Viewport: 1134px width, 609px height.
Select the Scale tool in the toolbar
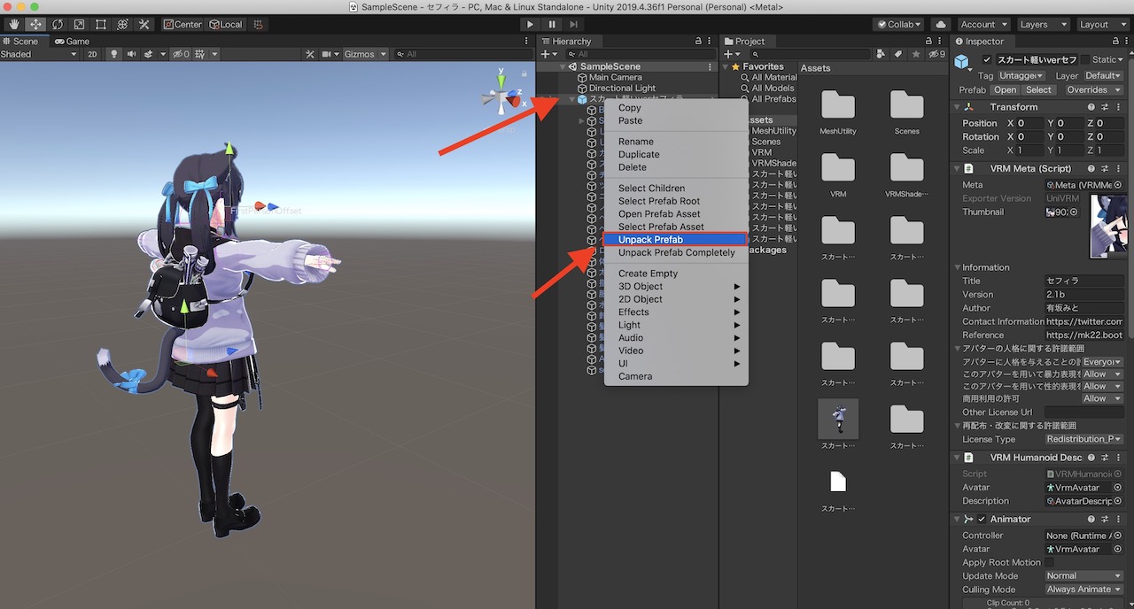(79, 24)
